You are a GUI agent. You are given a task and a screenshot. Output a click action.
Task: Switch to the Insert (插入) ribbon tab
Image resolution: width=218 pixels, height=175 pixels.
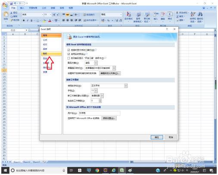click(22, 8)
